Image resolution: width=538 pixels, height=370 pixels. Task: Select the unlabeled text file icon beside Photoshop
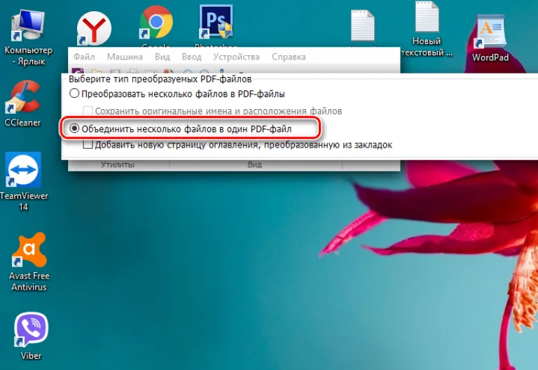click(x=362, y=26)
